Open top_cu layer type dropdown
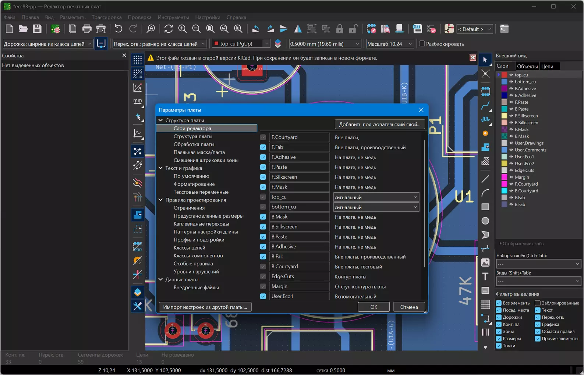584x375 pixels. (x=376, y=197)
